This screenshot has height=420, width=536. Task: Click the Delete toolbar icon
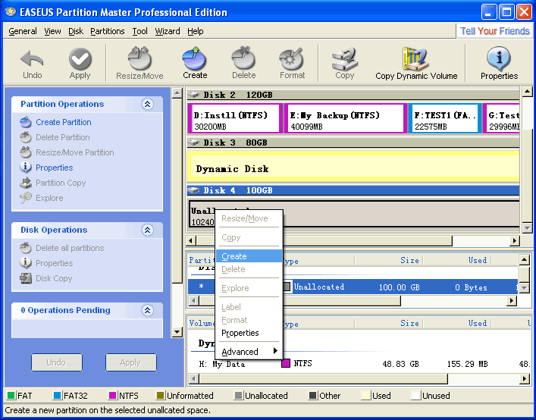[243, 59]
